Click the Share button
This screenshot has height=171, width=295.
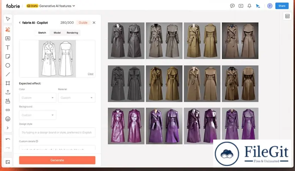282,6
